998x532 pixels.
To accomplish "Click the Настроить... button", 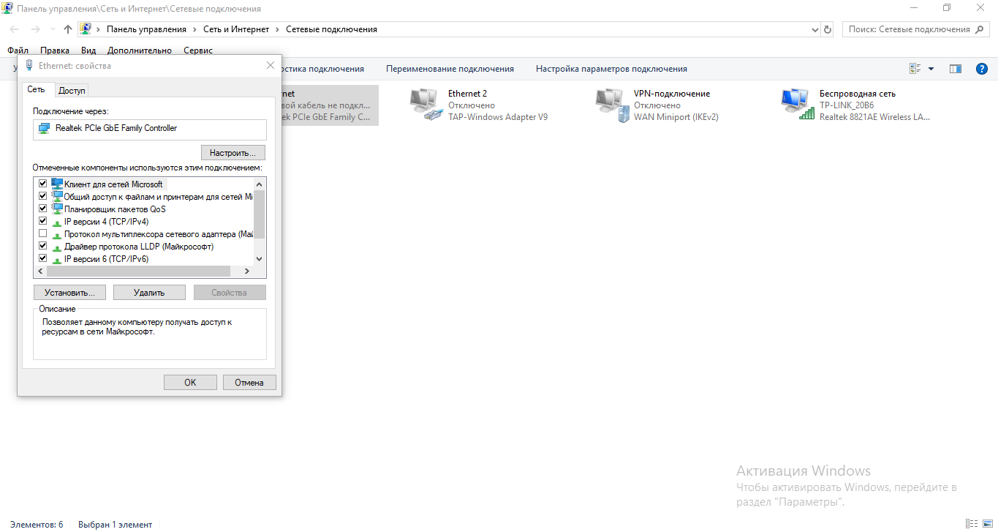I will coord(233,153).
